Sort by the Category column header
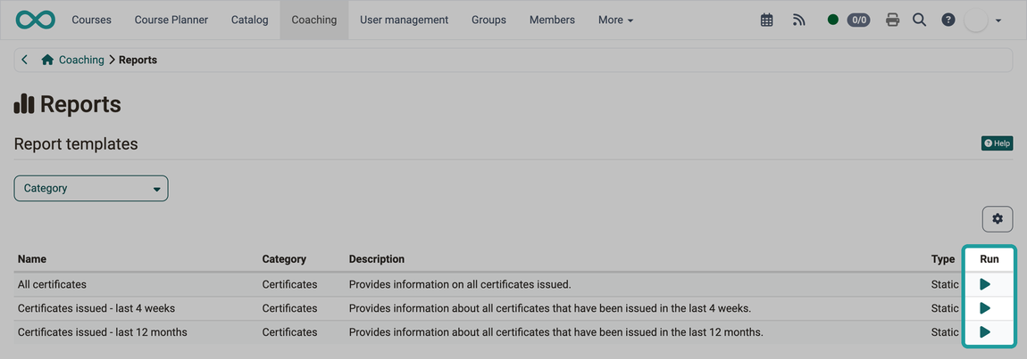The width and height of the screenshot is (1027, 359). click(284, 259)
